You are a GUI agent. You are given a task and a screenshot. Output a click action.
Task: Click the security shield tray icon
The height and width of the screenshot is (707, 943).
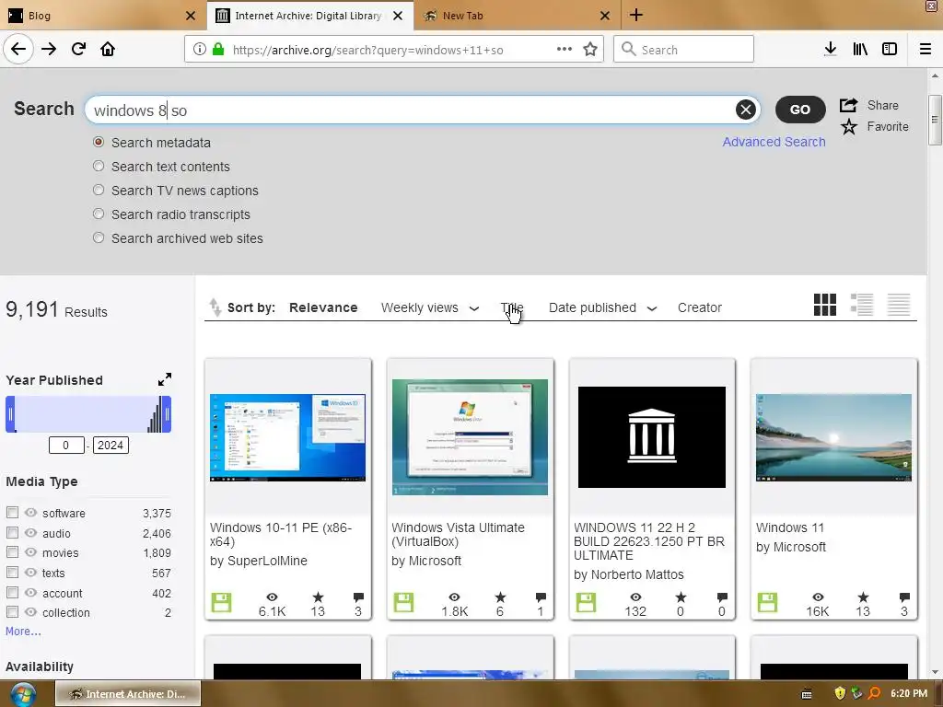point(840,693)
